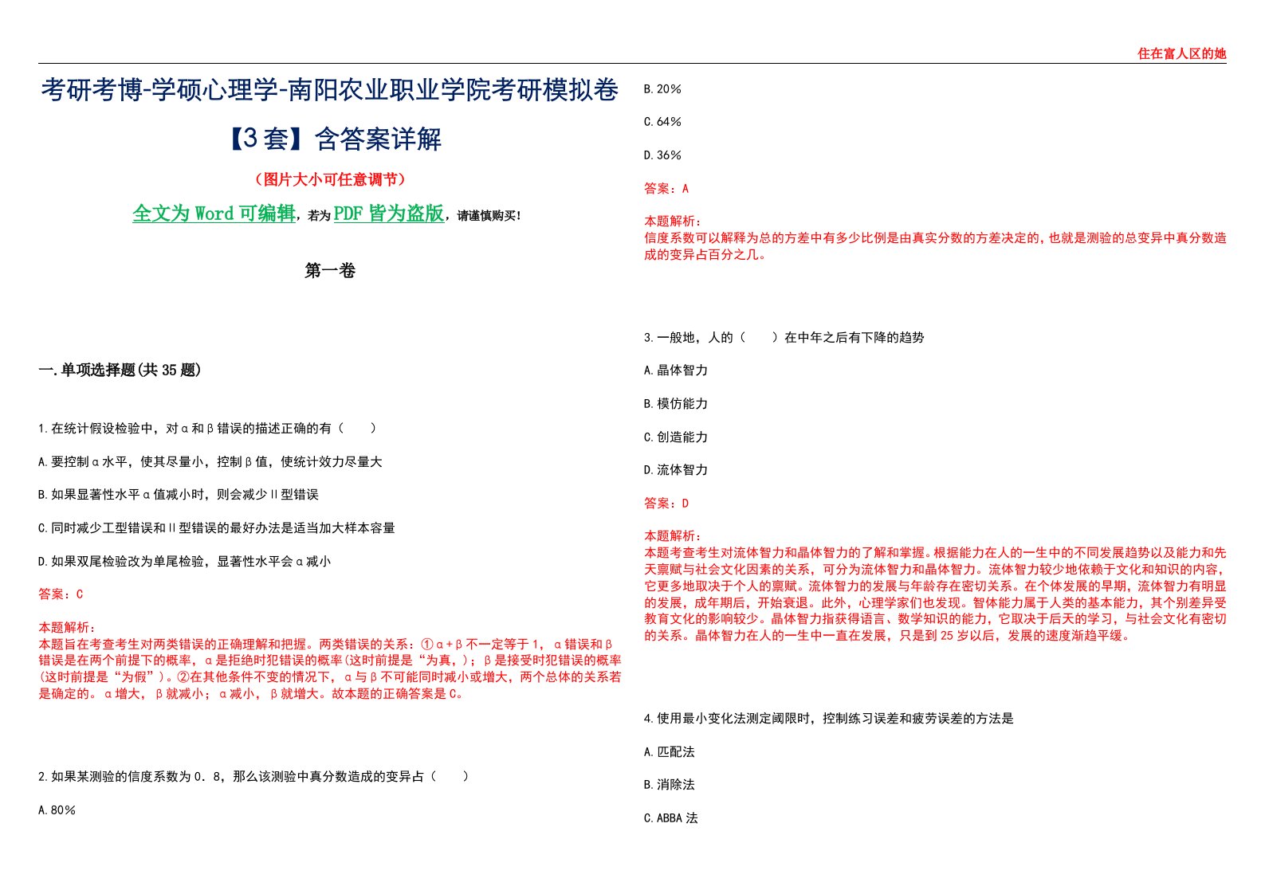Image resolution: width=1265 pixels, height=894 pixels.
Task: Select option 'D.如果双尾检验改为单尾检验'
Action: click(184, 562)
